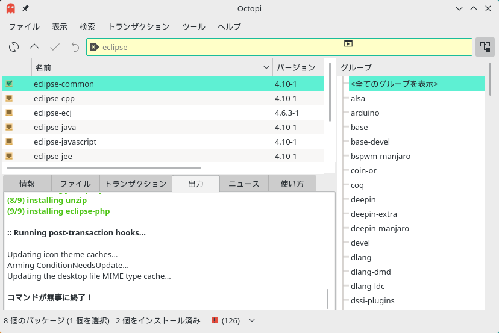The height and width of the screenshot is (333, 499).
Task: Switch to the トランザクション tab in bottom panel
Action: [x=136, y=184]
